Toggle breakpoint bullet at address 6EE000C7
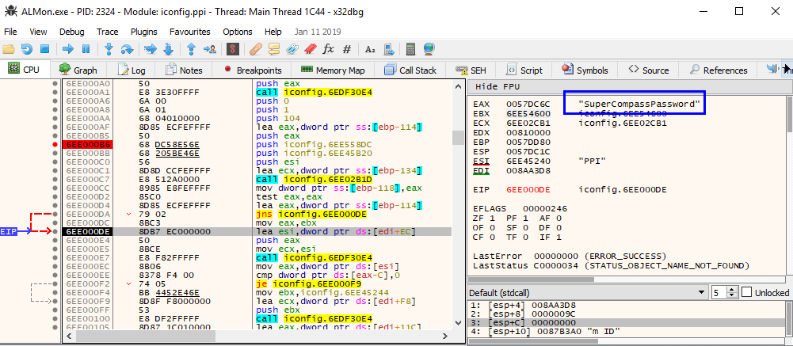The height and width of the screenshot is (346, 793). [x=55, y=179]
